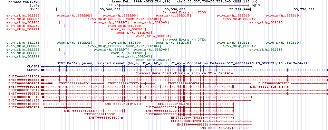Open transcript ENST00000462878

pyautogui.click(x=265, y=87)
